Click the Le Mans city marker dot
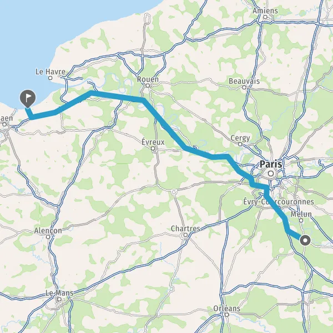The height and width of the screenshot is (333, 333). coord(59,299)
